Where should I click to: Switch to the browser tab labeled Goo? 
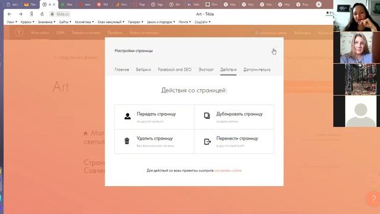(121, 4)
